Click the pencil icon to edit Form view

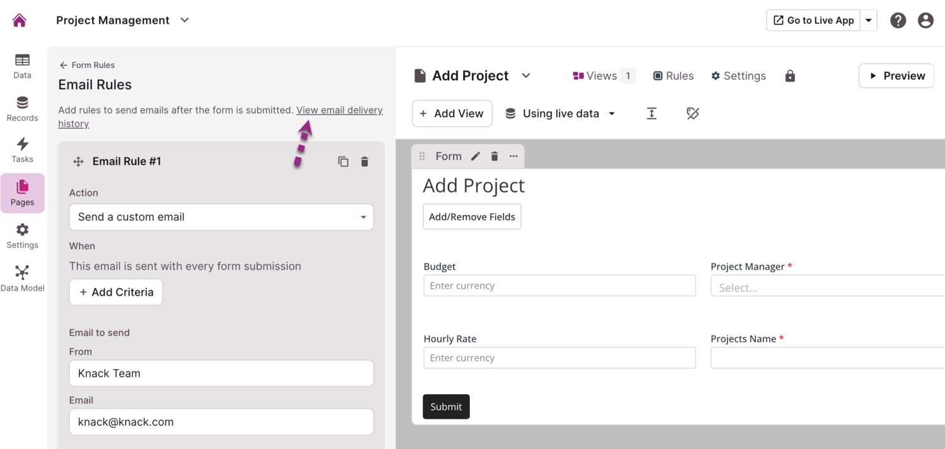click(x=476, y=156)
